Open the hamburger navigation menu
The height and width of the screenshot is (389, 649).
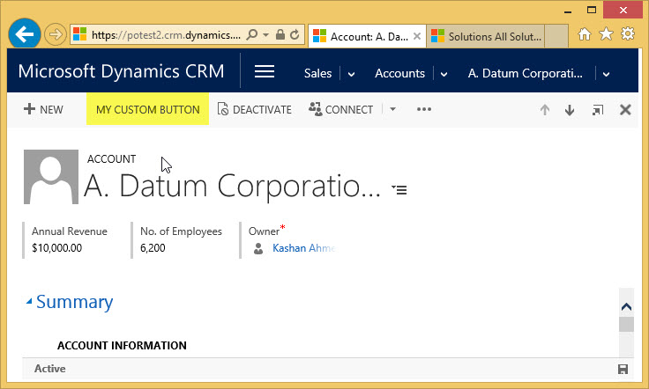tap(265, 71)
